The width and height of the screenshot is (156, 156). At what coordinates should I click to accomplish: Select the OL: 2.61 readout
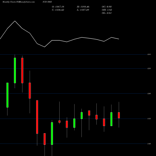pyautogui.click(x=107, y=13)
